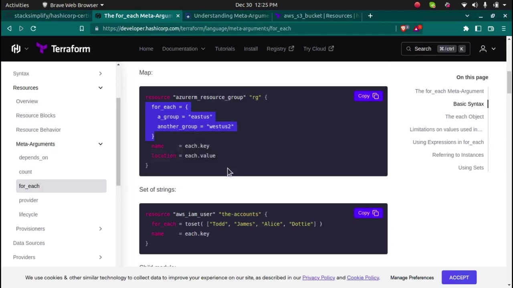Screen dimensions: 513x288
Task: Open the Try Cloud external link
Action: [x=319, y=49]
